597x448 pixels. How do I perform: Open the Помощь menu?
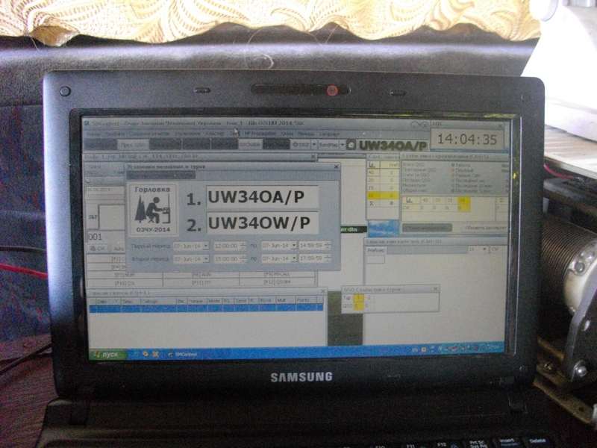point(306,134)
